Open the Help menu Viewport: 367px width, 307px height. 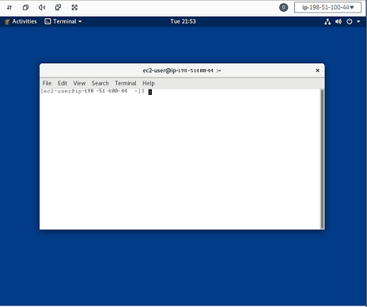click(x=149, y=83)
